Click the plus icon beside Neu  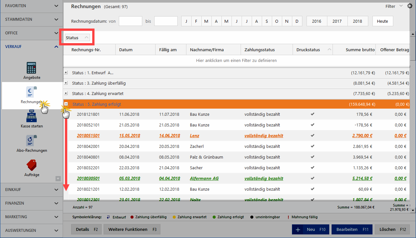(x=298, y=230)
